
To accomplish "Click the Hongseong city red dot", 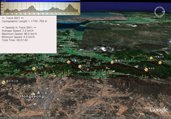I will tap(32, 99).
